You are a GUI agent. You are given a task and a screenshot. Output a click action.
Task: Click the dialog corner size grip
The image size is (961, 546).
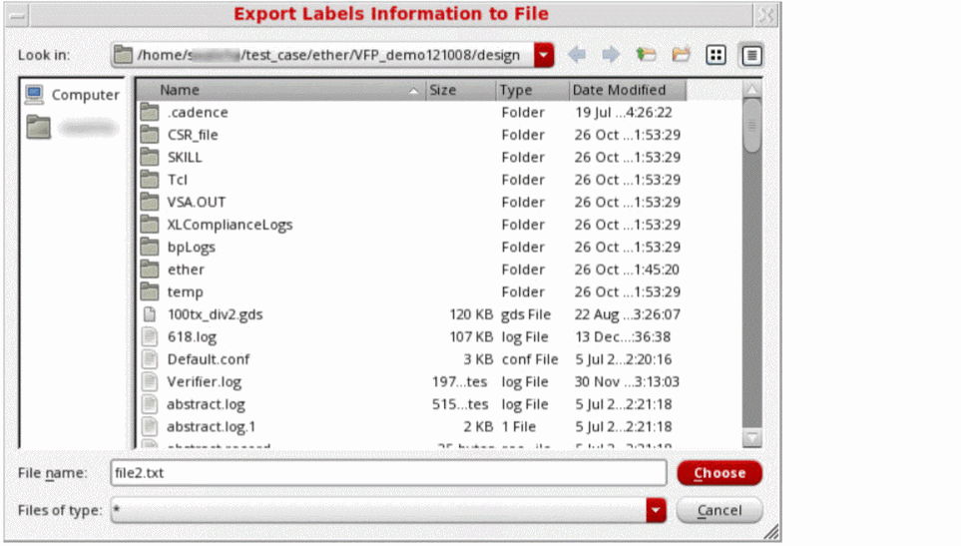pyautogui.click(x=771, y=532)
